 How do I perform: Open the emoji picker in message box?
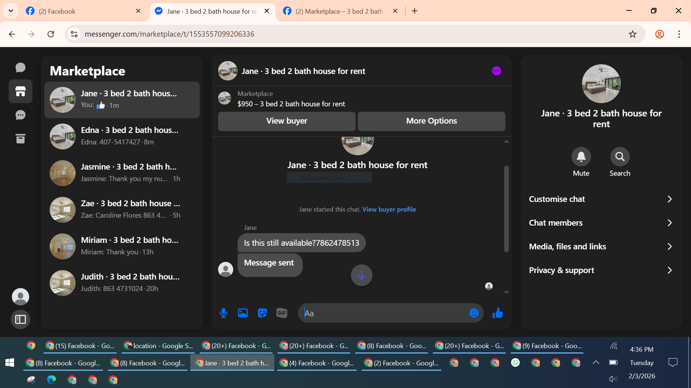pos(474,313)
